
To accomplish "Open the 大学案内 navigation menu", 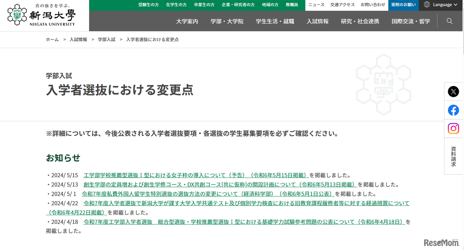I will point(187,21).
